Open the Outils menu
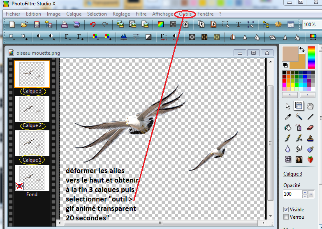 click(185, 14)
